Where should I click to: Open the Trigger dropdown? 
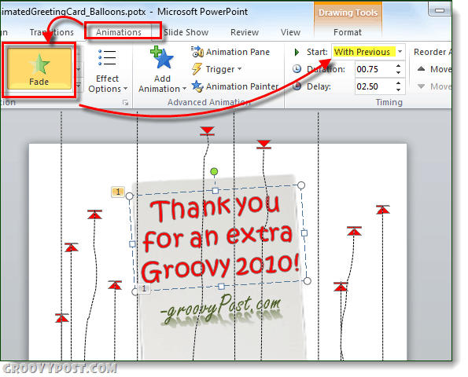tap(216, 69)
